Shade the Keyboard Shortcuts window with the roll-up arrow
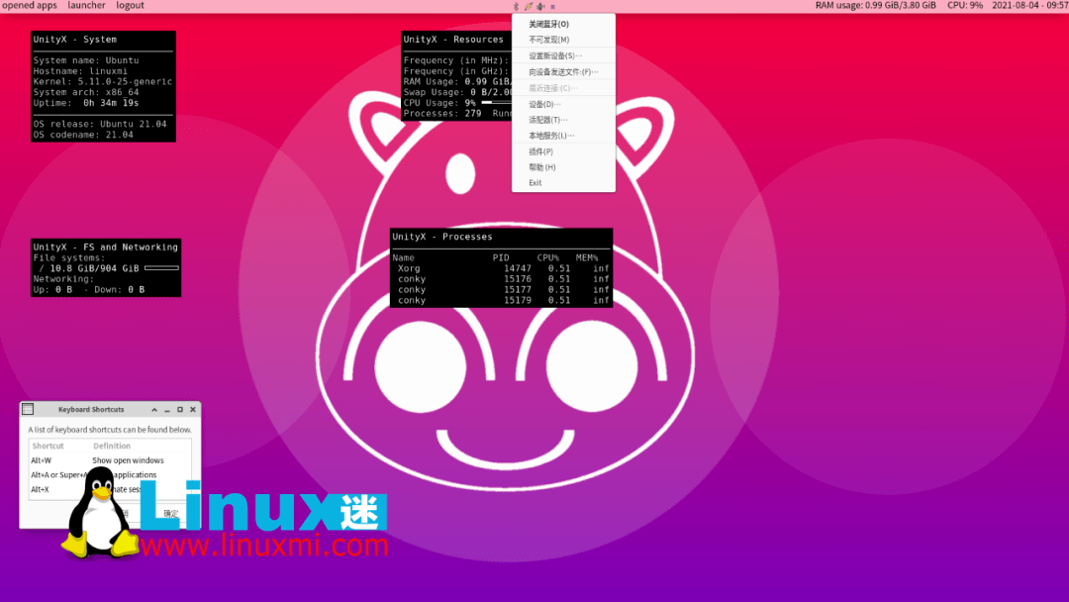This screenshot has width=1069, height=602. 154,408
